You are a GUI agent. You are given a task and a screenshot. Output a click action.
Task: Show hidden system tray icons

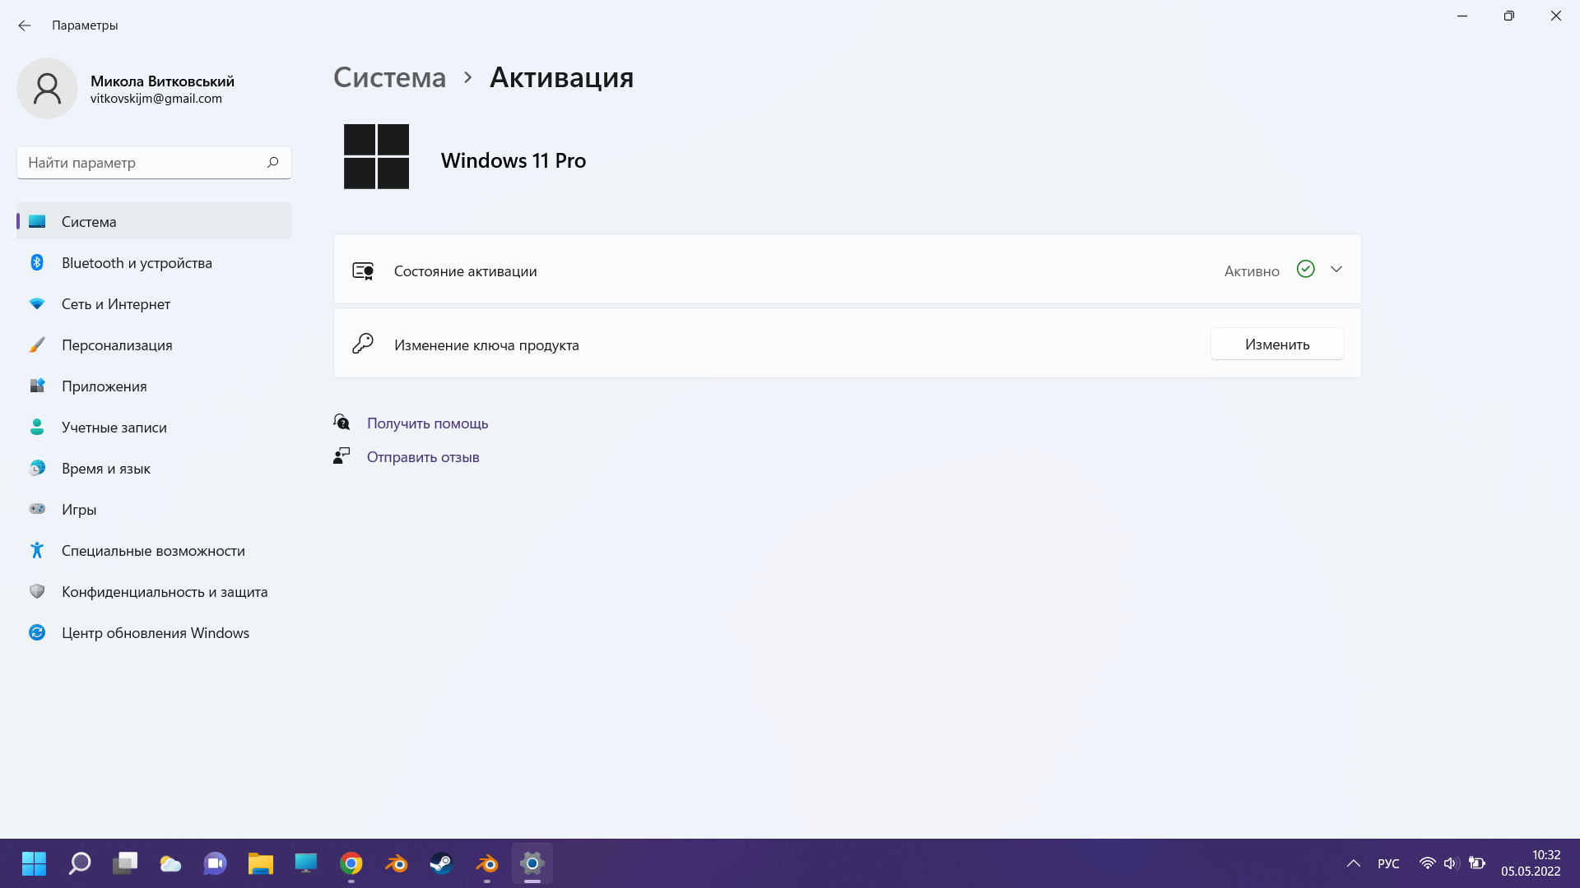coord(1353,863)
